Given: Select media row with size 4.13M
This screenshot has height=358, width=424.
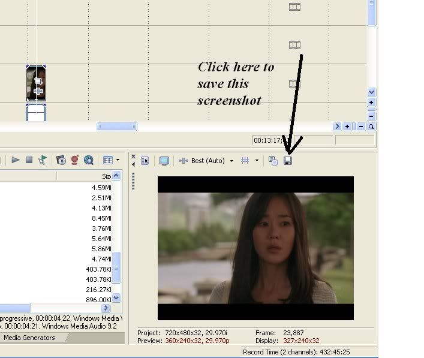Looking at the screenshot, I should pos(55,208).
